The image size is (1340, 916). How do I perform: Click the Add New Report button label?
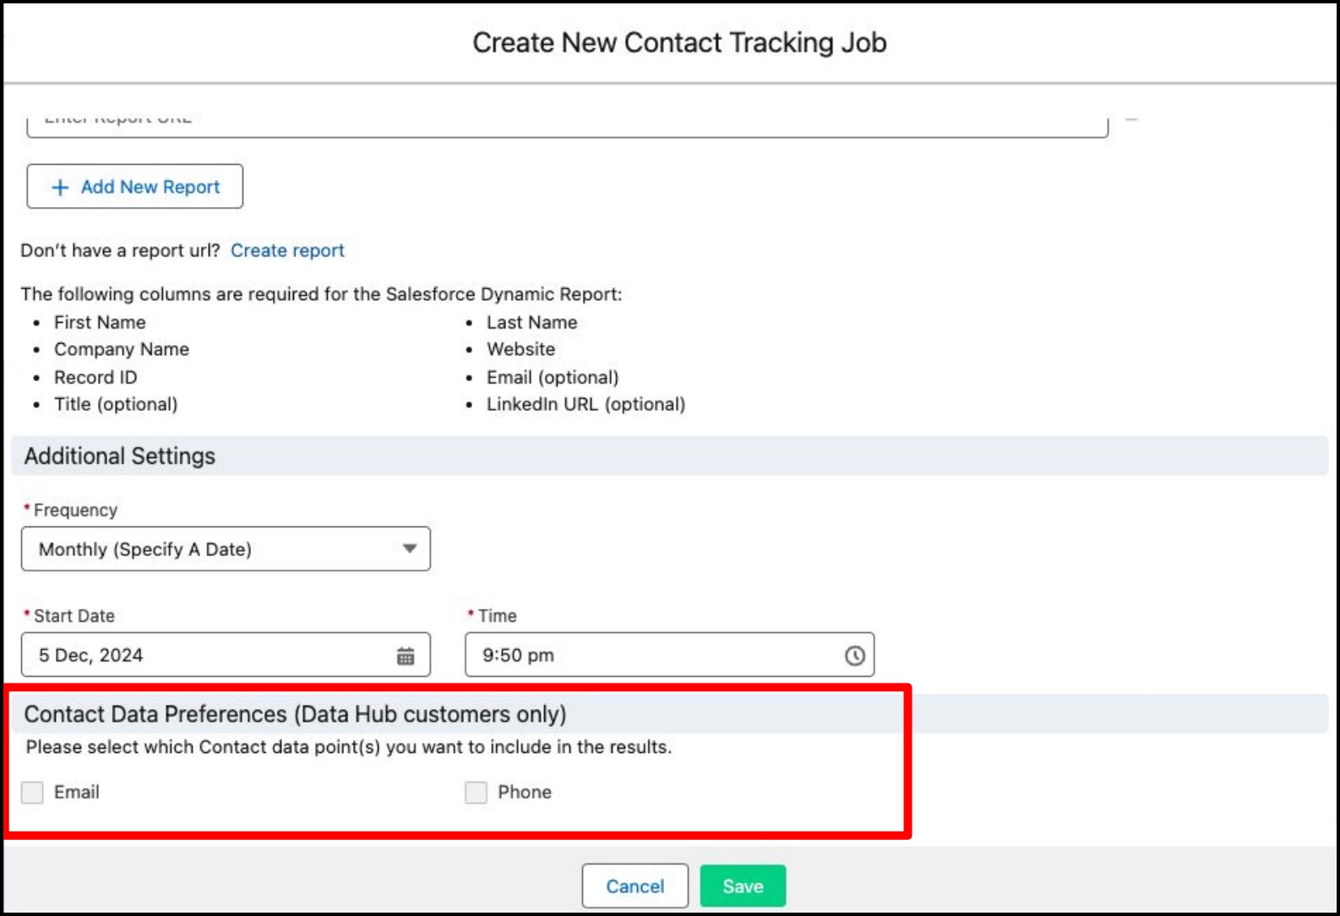pos(150,188)
